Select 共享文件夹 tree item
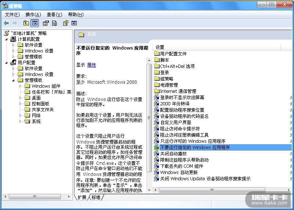This screenshot has height=210, width=294. coord(43,109)
